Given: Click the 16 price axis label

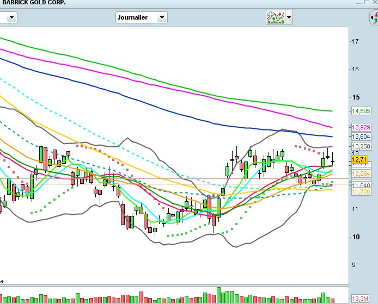Looking at the screenshot, I should click(355, 69).
